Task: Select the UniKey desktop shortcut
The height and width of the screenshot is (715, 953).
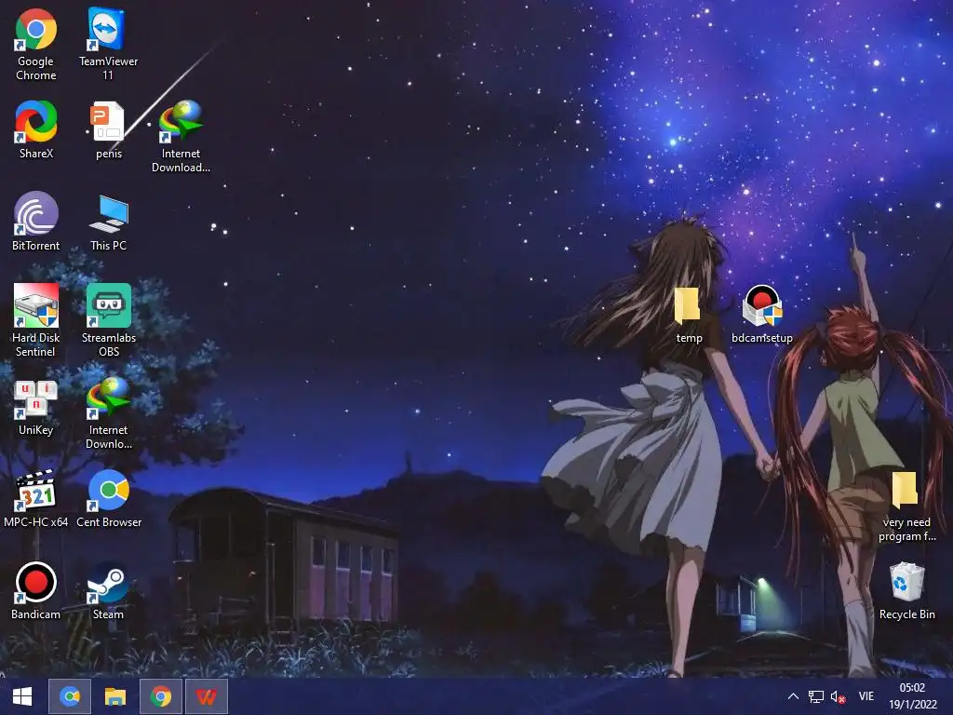Action: [36, 408]
